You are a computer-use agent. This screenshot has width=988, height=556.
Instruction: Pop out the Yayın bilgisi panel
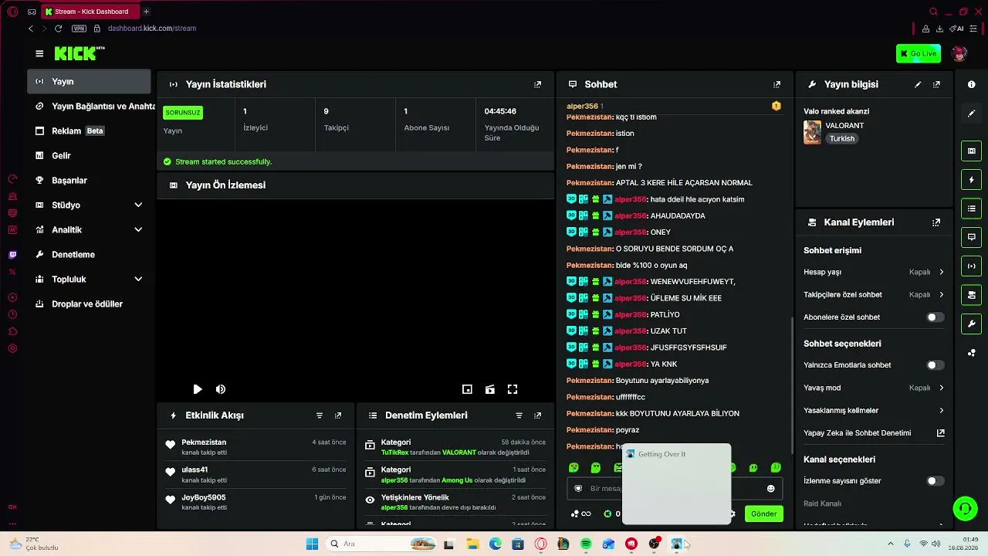936,84
